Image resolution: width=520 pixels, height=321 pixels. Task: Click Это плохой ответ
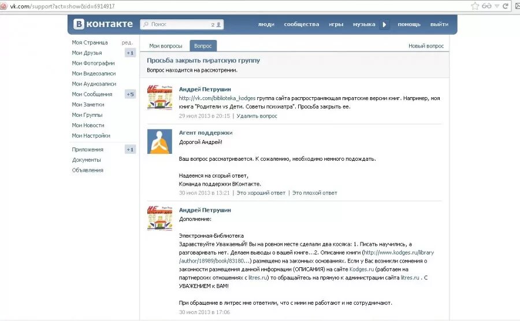pyautogui.click(x=314, y=193)
